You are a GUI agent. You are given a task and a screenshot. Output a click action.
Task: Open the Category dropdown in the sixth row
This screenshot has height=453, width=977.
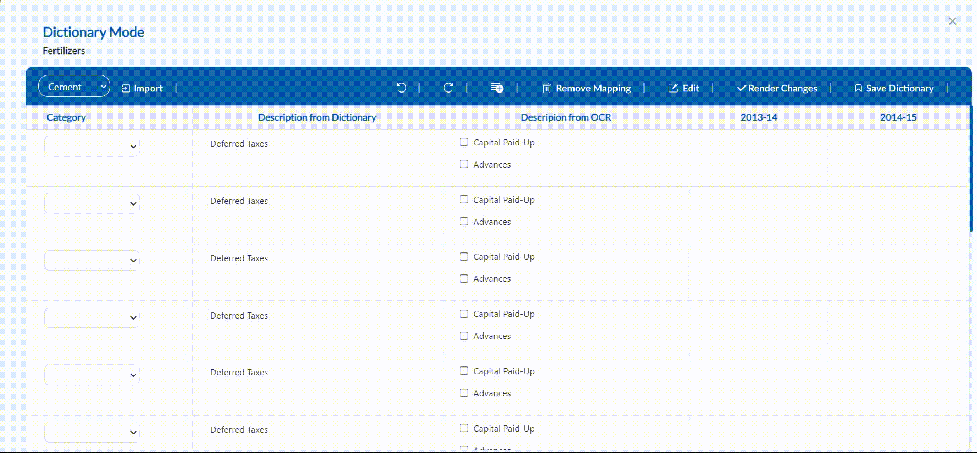click(92, 432)
